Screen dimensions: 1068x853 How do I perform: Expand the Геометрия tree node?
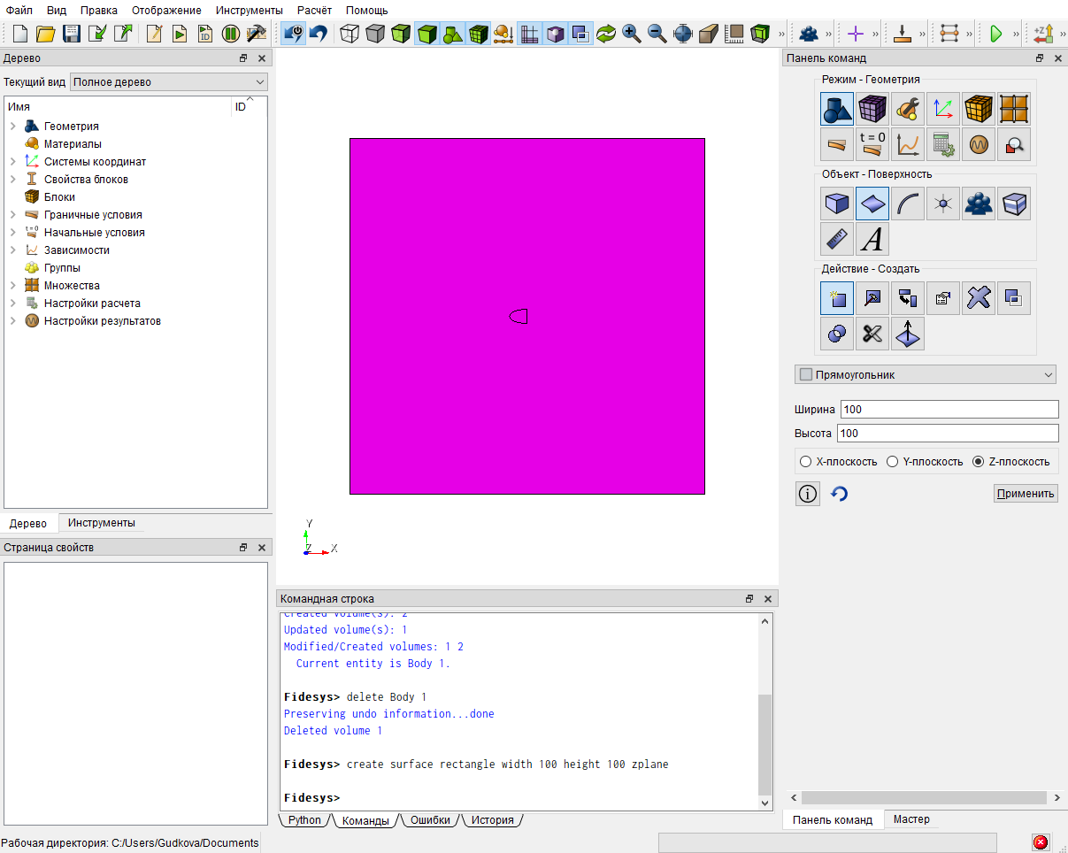tap(13, 127)
